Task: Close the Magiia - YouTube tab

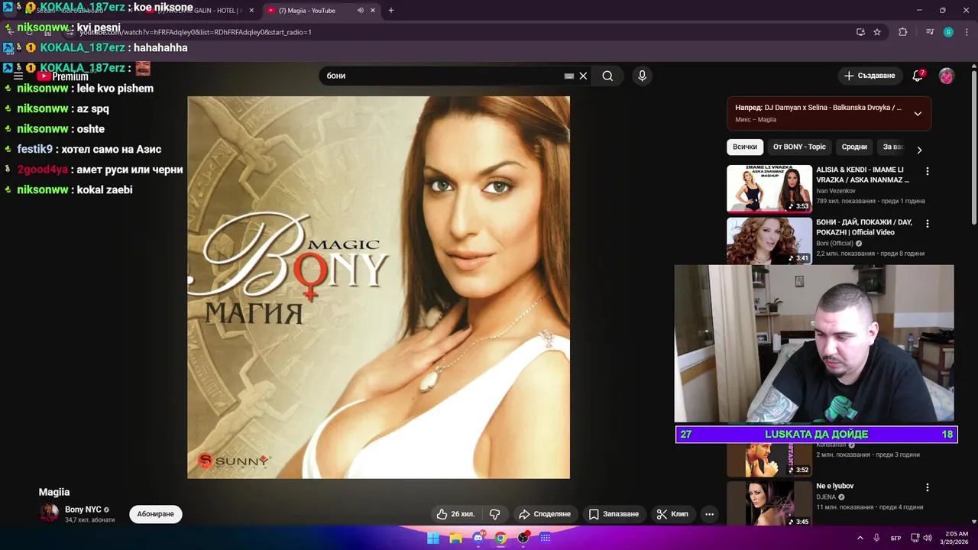Action: (373, 11)
